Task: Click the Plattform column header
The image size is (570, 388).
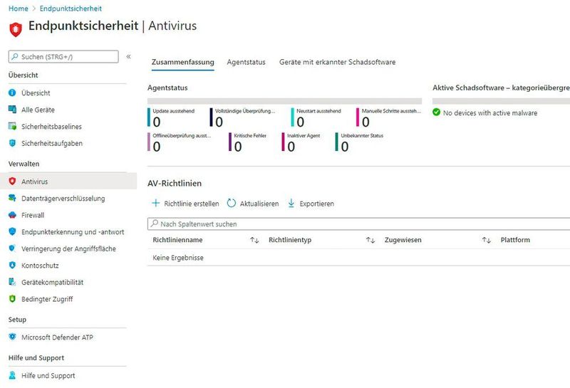Action: (x=515, y=240)
